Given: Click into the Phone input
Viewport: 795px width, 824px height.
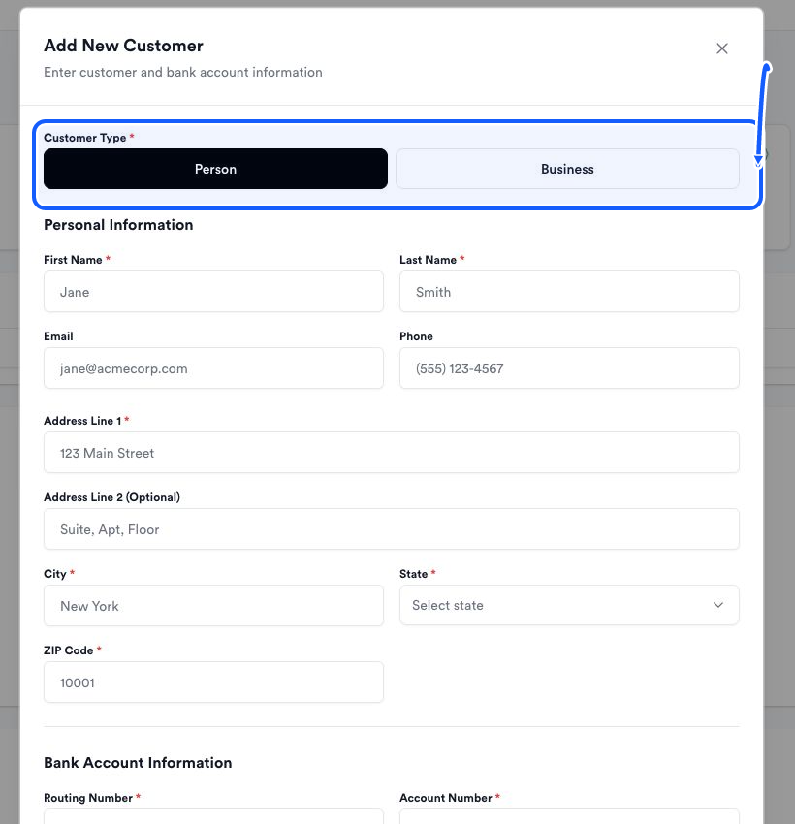Looking at the screenshot, I should [x=569, y=368].
